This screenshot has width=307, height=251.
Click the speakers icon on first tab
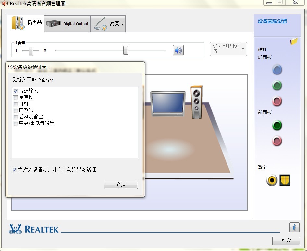(x=18, y=23)
